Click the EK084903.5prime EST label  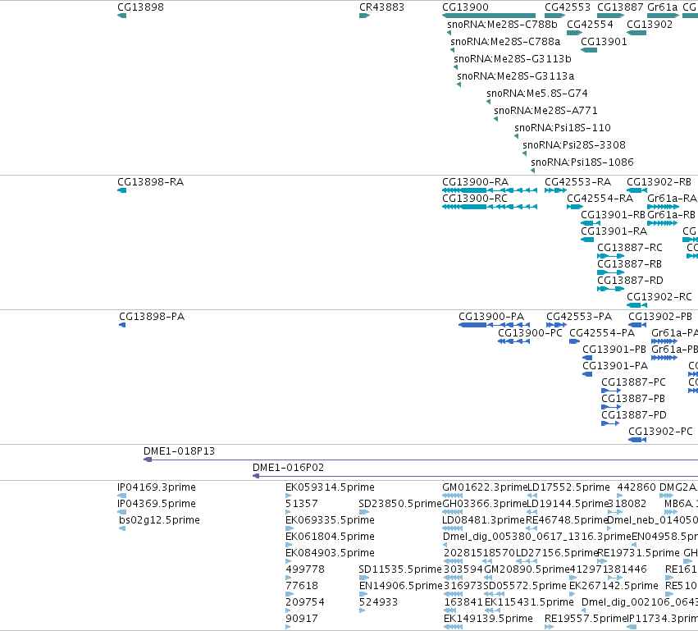330,553
